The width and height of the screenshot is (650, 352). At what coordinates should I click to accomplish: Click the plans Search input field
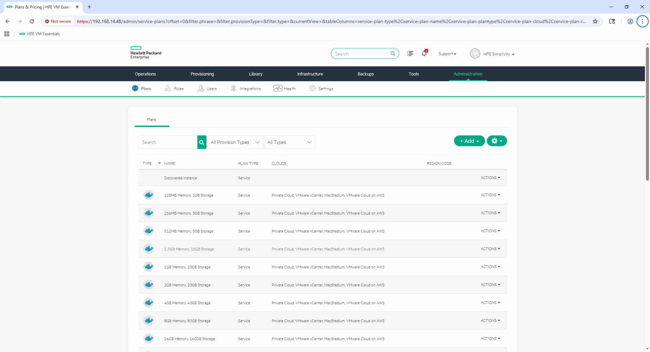coord(168,143)
